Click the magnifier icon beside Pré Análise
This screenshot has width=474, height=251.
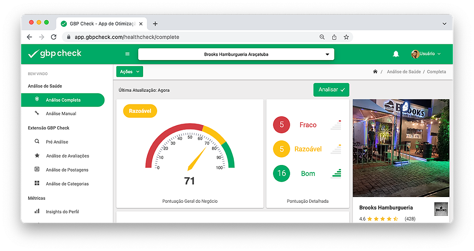point(37,141)
